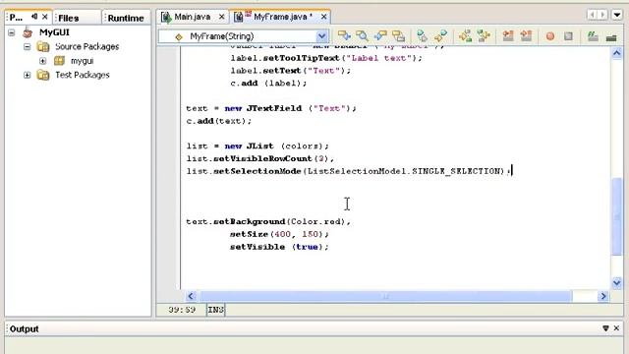Image resolution: width=629 pixels, height=354 pixels.
Task: Click the MyFrame.java tab file icon
Action: coord(238,17)
